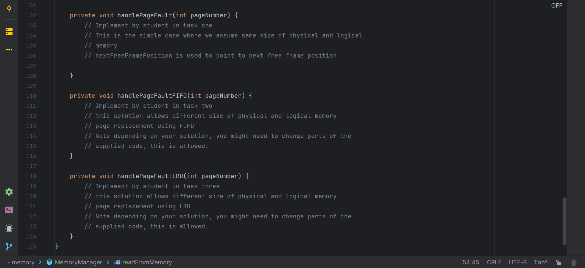Screen dimensions: 585x268
Task: Click the MemoryManager class icon in breadcrumbs
Action: 49,262
